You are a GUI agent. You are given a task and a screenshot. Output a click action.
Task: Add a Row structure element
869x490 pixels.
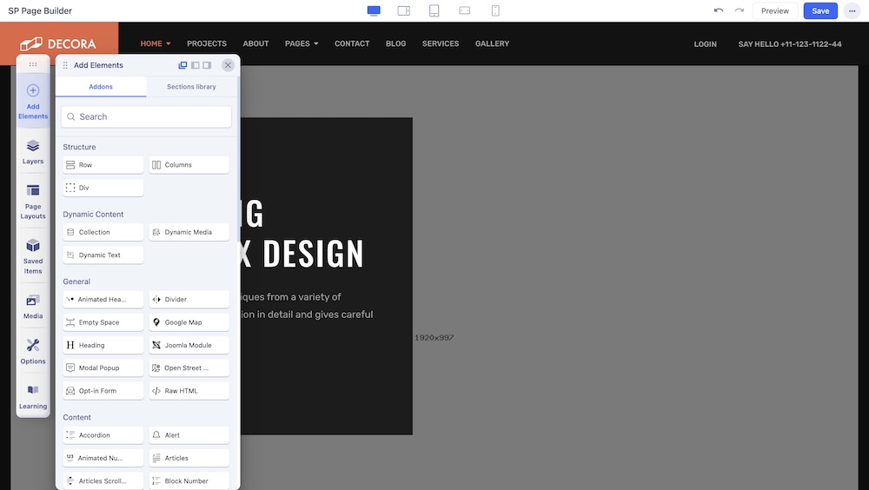(103, 164)
